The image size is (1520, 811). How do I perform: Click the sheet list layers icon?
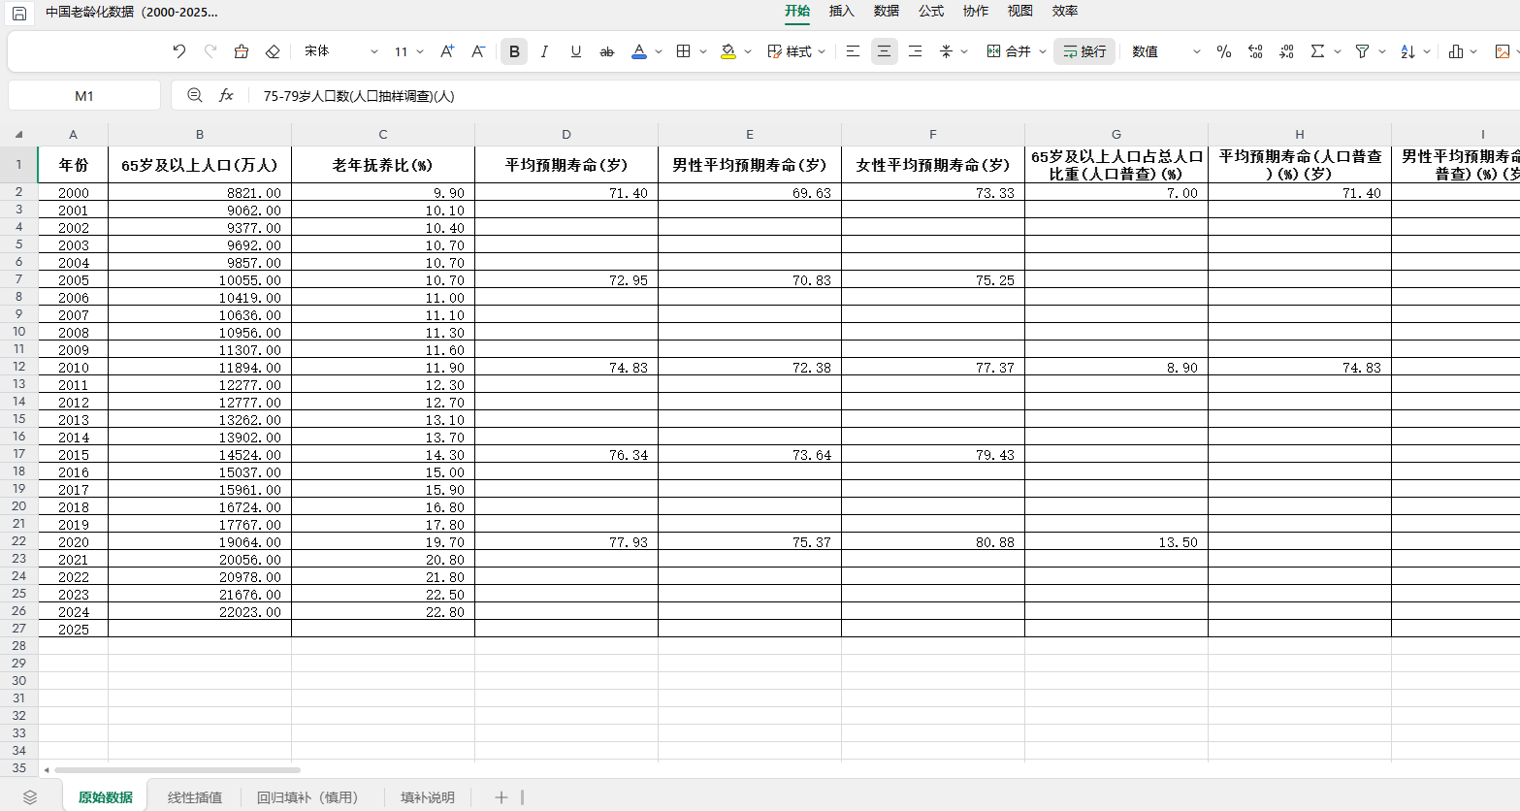click(30, 797)
